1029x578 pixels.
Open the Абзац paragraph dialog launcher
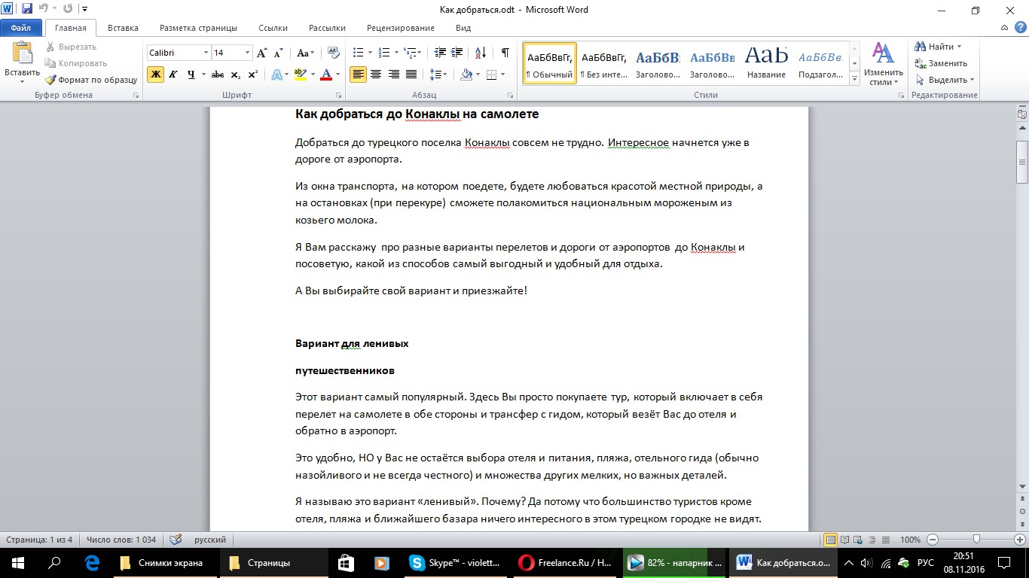tap(511, 96)
